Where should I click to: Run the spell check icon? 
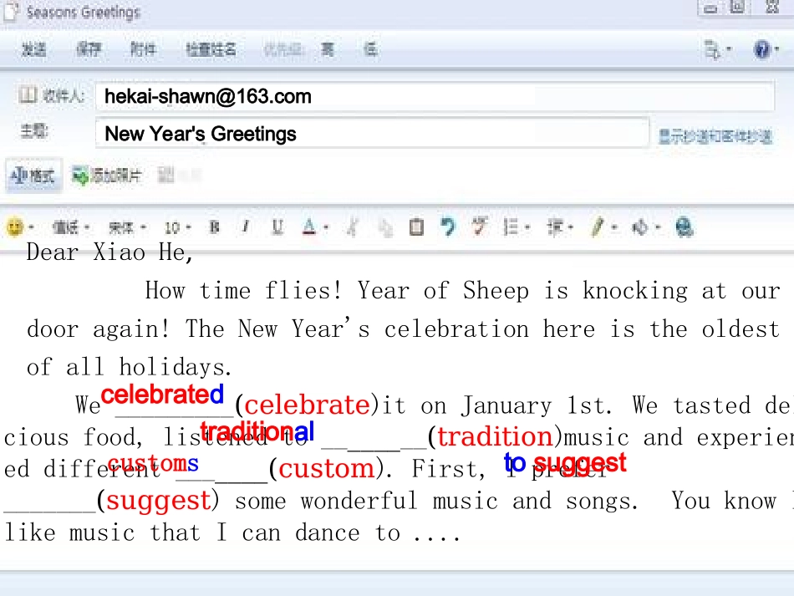480,227
